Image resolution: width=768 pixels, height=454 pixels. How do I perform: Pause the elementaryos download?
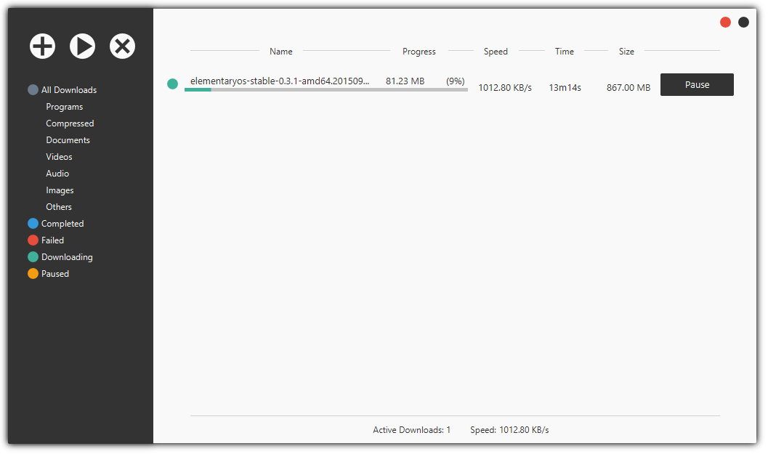[696, 85]
